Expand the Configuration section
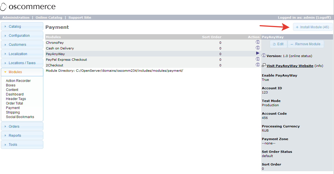334x174 pixels. point(22,36)
